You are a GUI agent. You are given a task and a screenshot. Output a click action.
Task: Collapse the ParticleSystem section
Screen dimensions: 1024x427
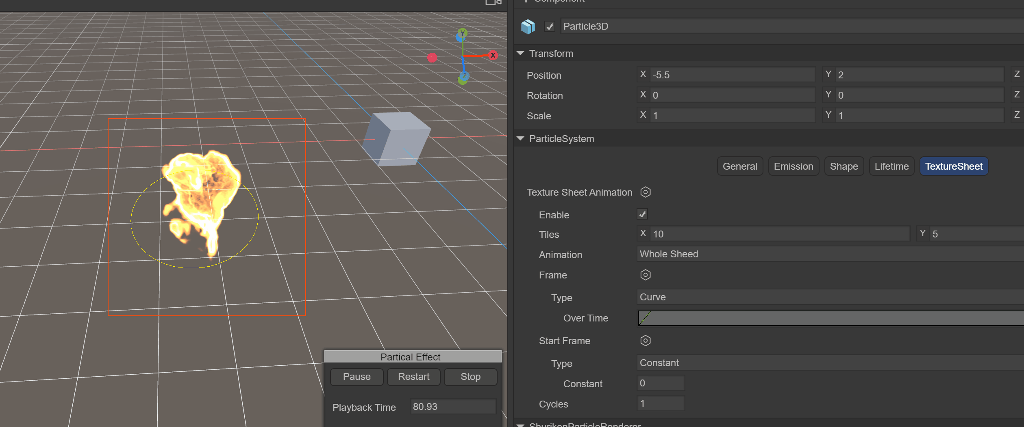click(520, 139)
